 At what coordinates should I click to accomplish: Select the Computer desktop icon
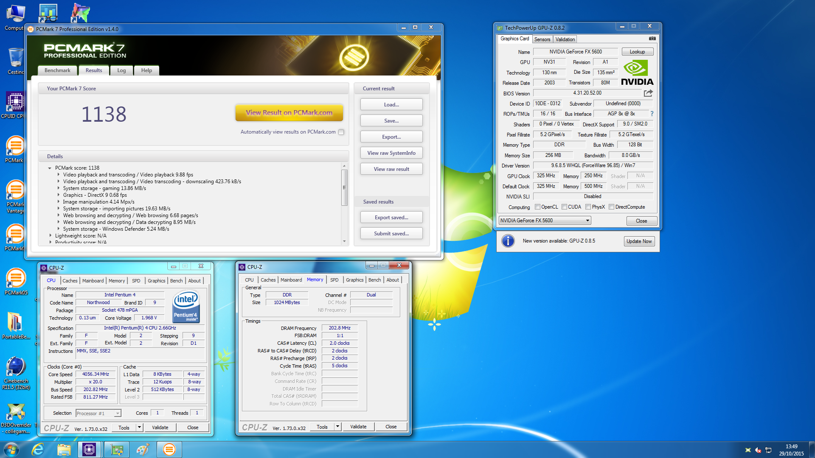pyautogui.click(x=15, y=18)
